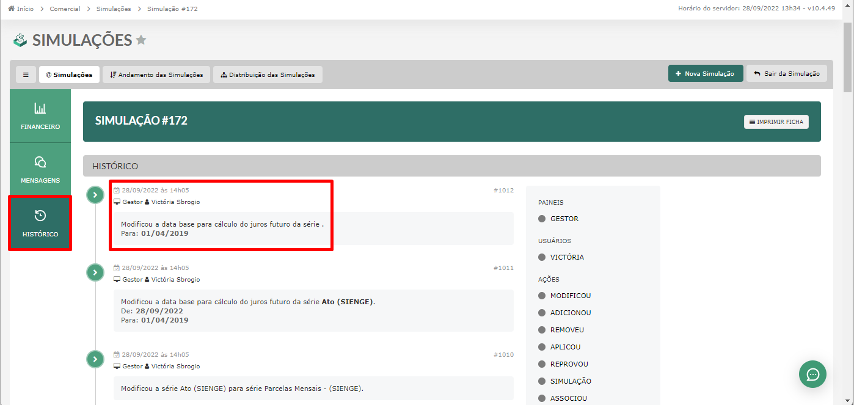Select the Simulações tab
This screenshot has width=854, height=405.
tap(69, 75)
